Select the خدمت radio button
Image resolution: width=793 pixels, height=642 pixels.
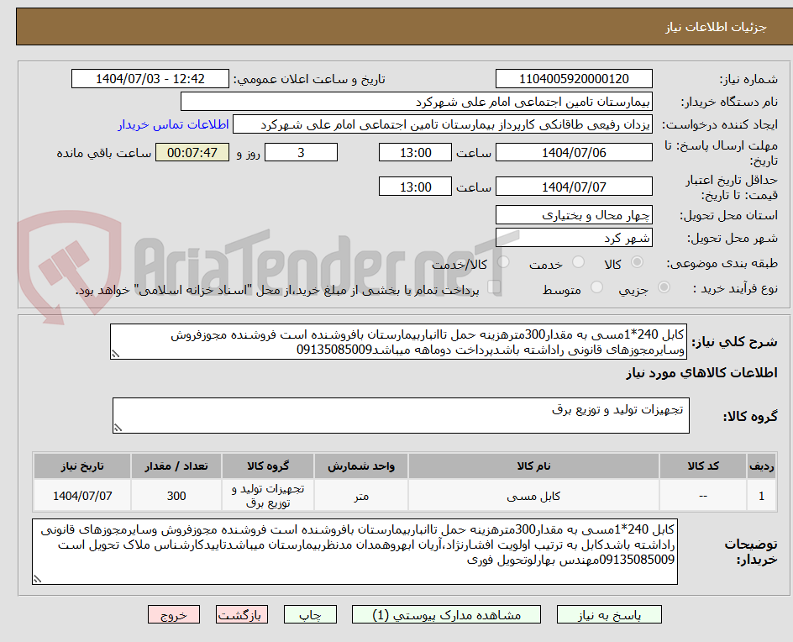(578, 262)
